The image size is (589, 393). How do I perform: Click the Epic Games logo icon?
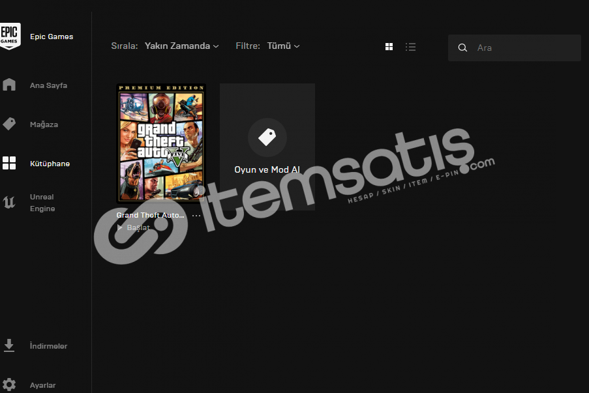point(10,36)
